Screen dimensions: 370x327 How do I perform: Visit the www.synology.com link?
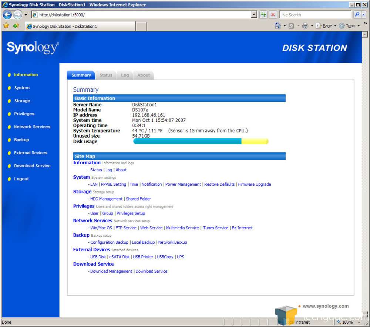(x=326, y=306)
